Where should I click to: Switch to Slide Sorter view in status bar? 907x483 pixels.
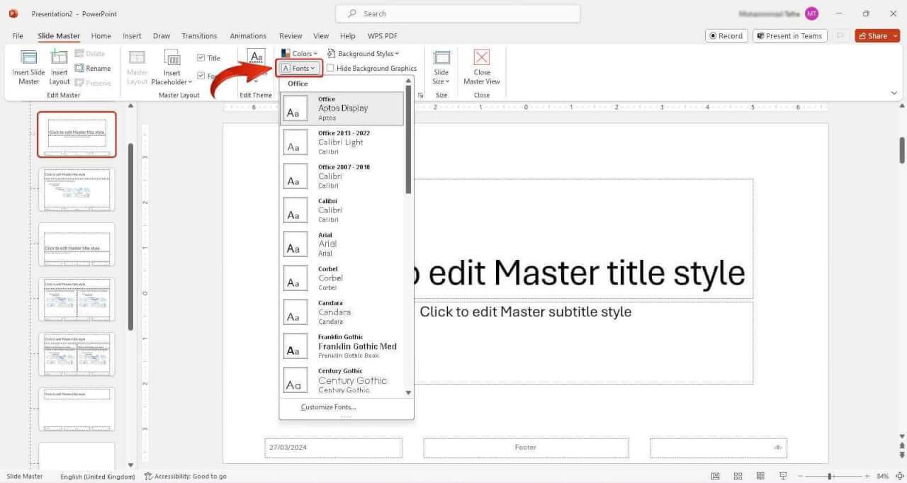[x=738, y=475]
